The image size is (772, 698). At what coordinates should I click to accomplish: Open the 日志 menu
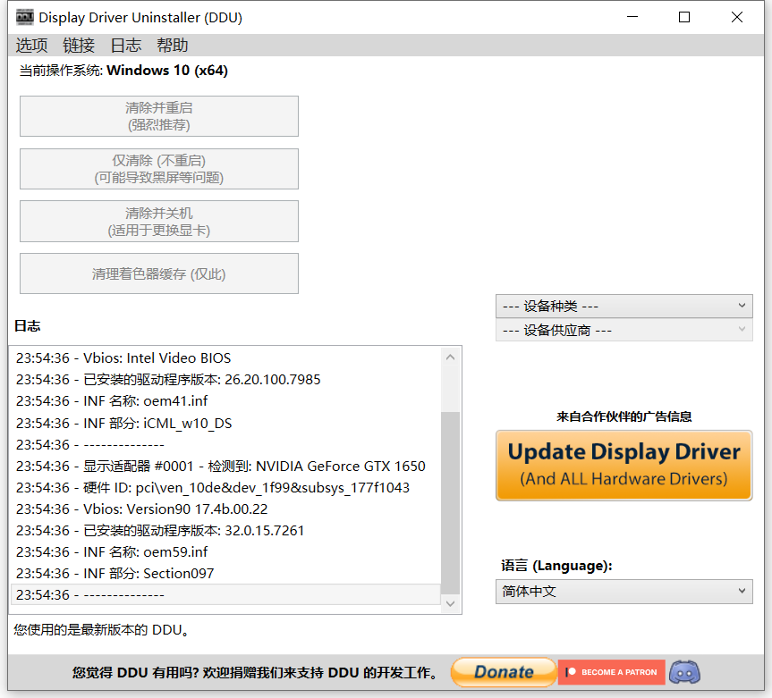coord(126,46)
